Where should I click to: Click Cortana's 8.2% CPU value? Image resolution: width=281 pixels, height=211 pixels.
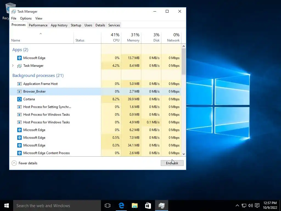pos(116,99)
